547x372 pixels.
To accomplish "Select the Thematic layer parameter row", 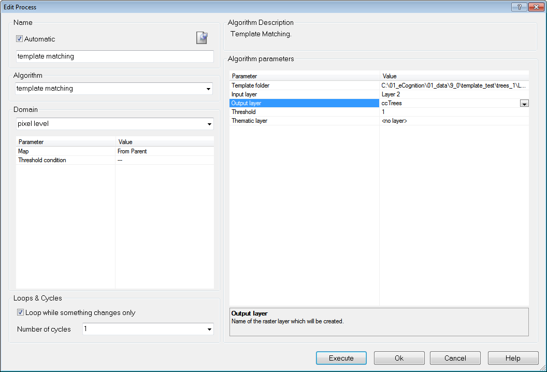I will (x=305, y=121).
